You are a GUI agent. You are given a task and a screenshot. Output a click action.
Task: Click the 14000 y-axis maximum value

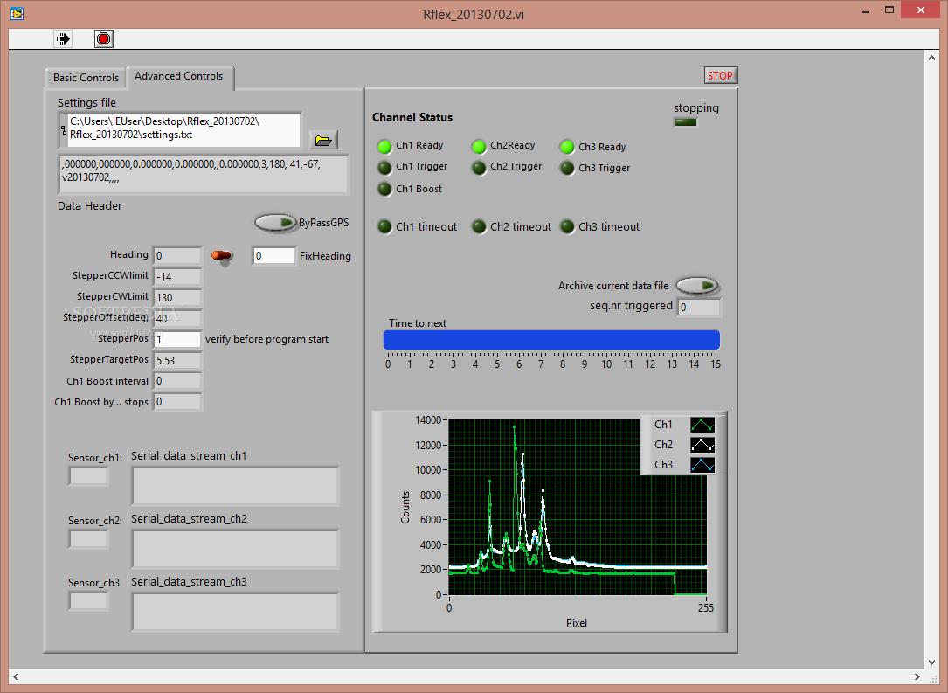click(429, 419)
